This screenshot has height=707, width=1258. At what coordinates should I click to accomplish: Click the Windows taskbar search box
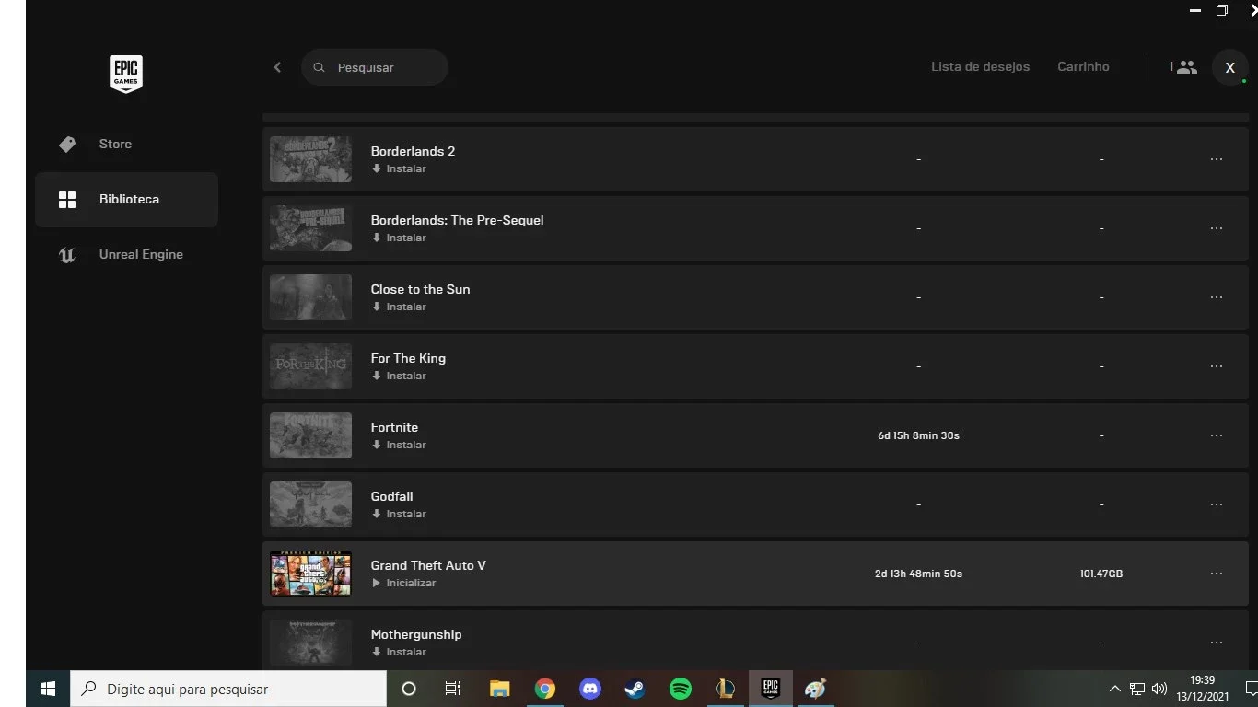[x=228, y=689]
